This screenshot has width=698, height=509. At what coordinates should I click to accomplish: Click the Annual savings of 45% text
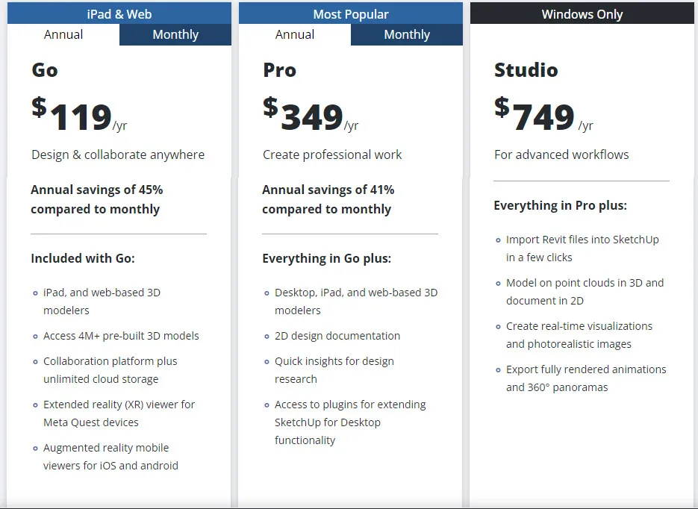coord(97,199)
